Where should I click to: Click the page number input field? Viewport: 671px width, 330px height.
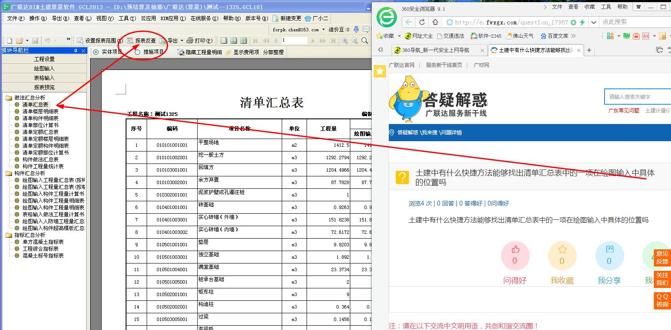coord(294,40)
